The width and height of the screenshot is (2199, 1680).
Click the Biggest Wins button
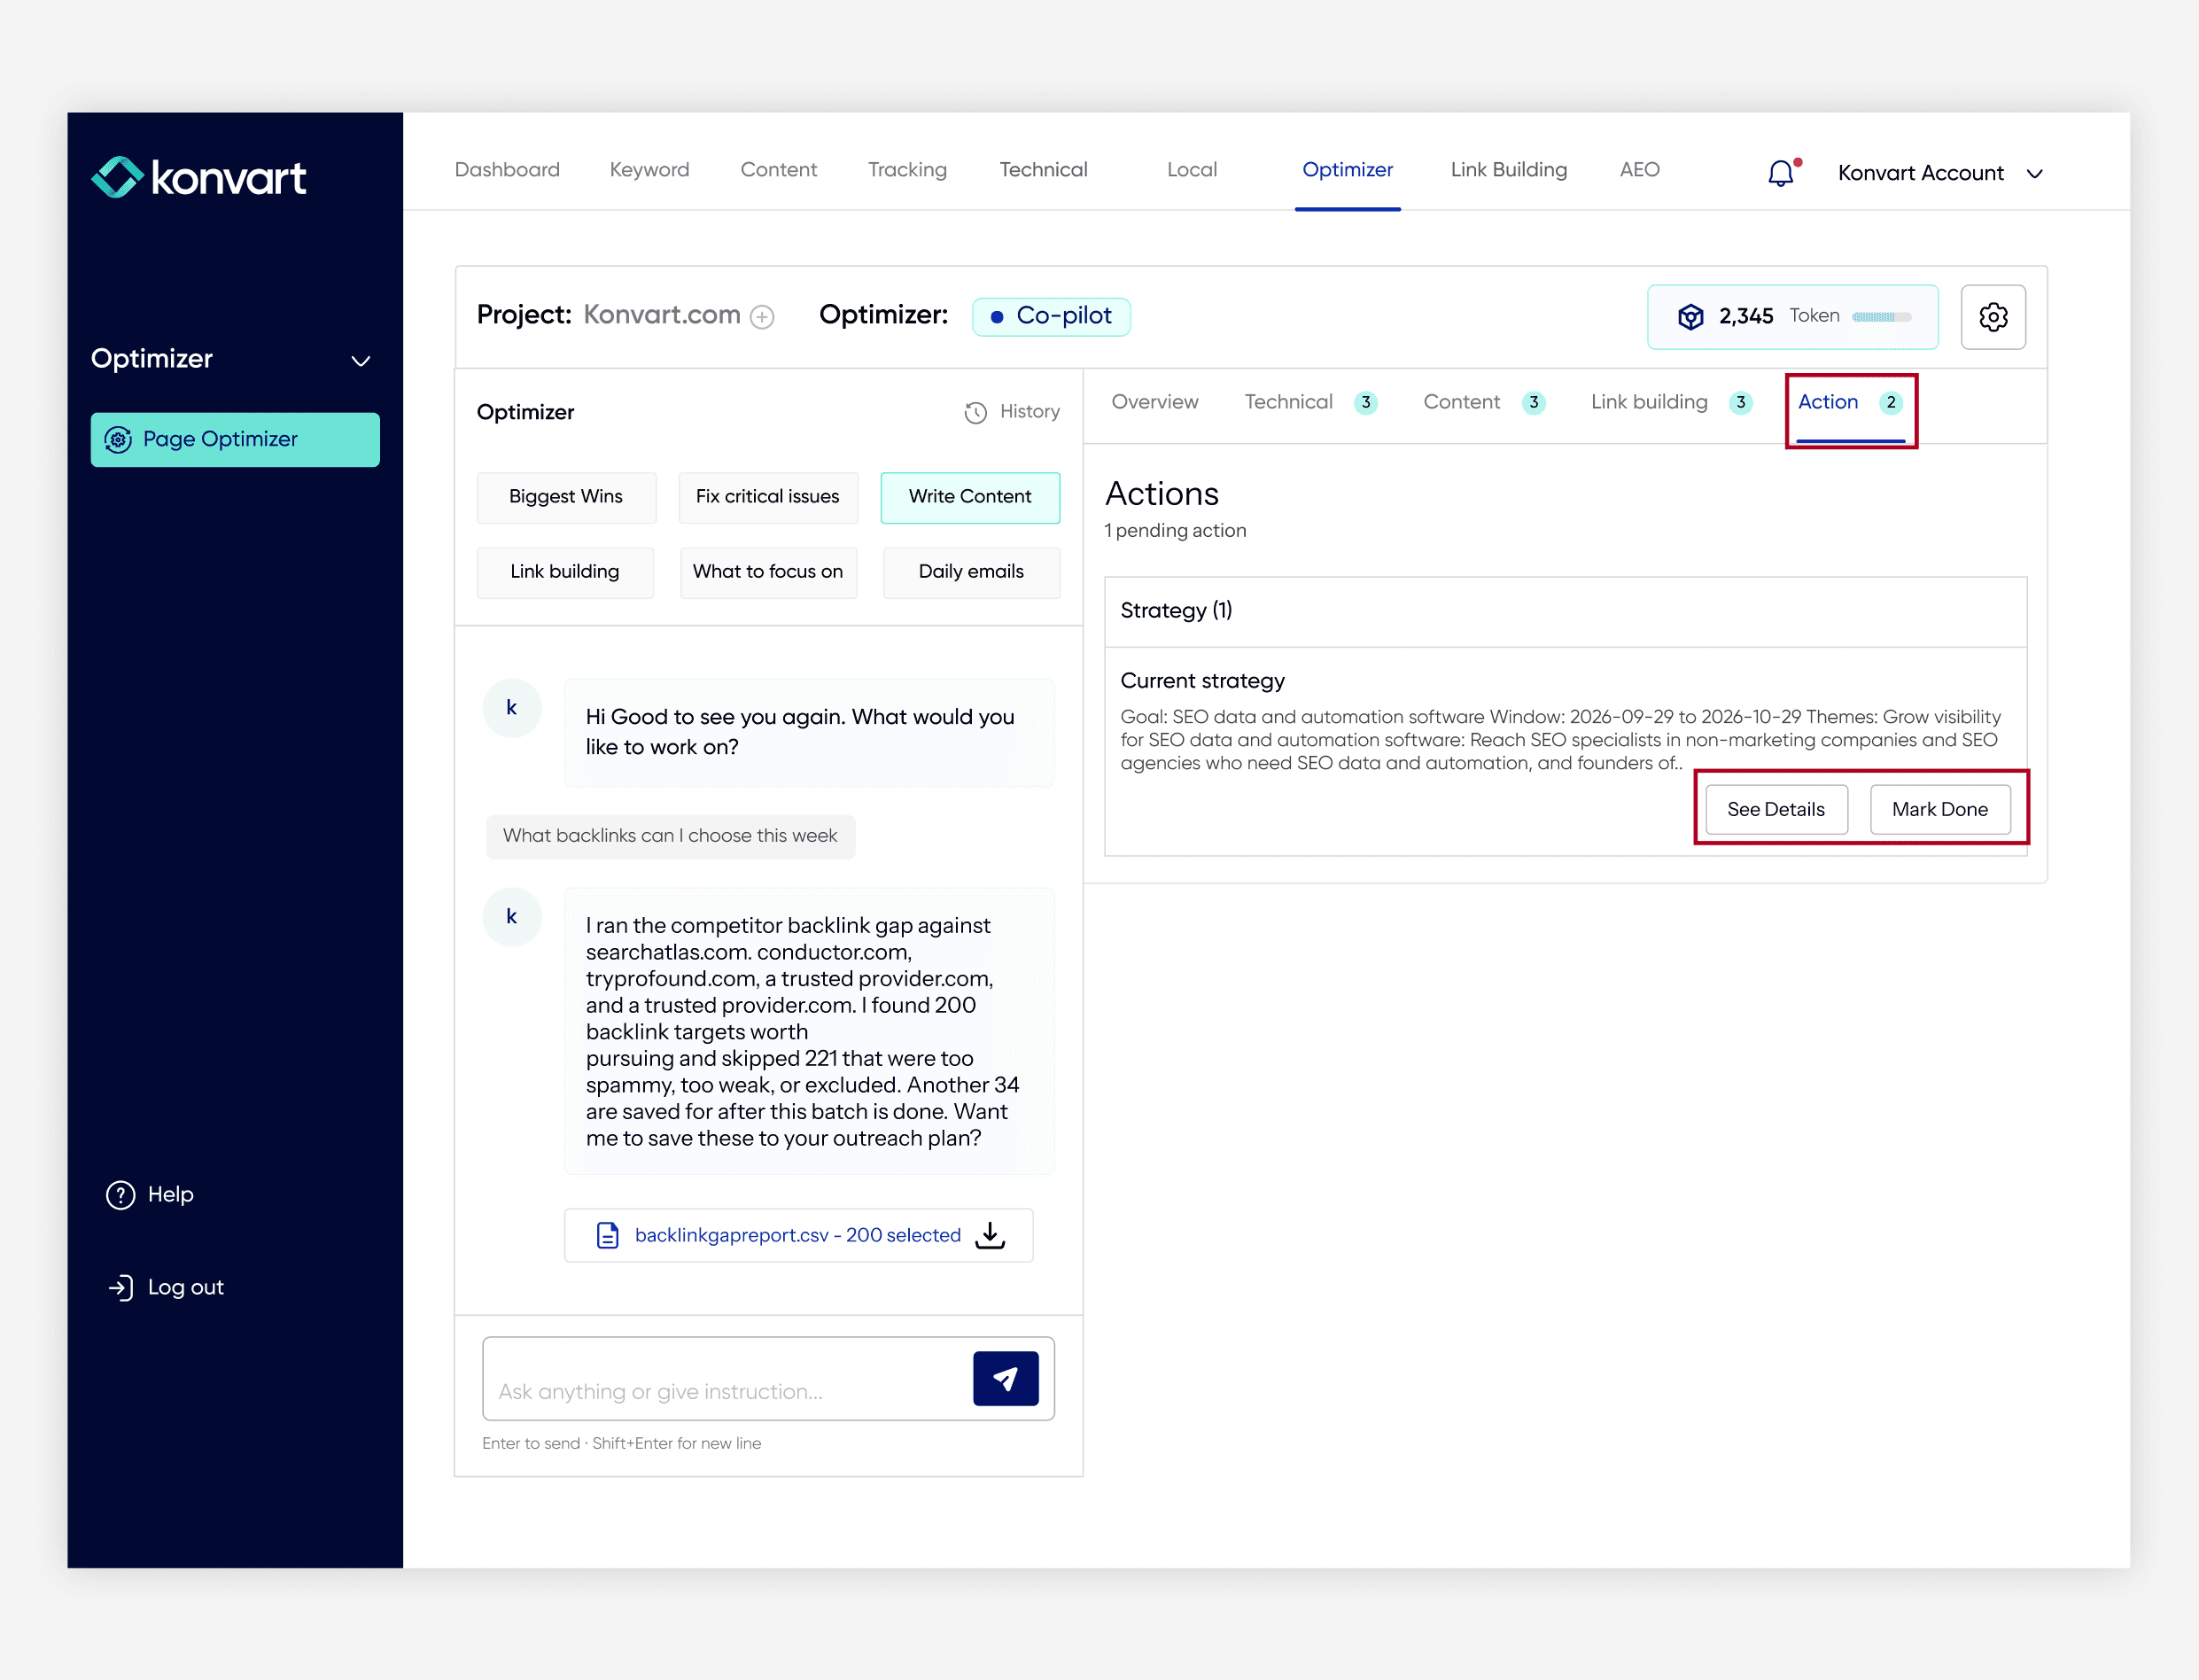[x=566, y=497]
